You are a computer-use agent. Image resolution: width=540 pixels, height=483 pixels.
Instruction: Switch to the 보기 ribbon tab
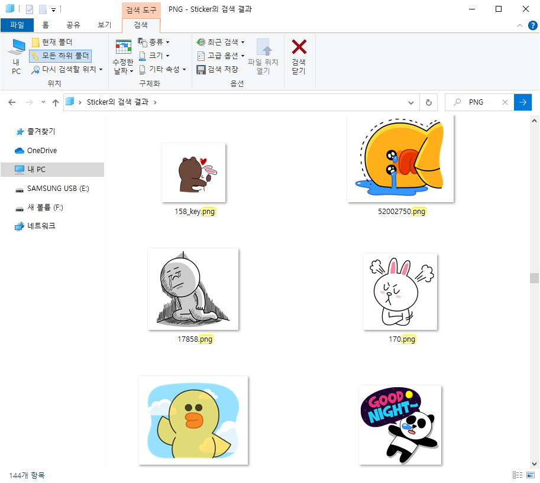tap(105, 25)
